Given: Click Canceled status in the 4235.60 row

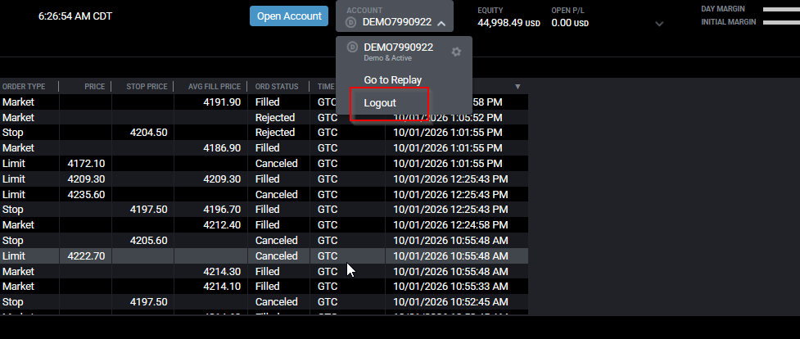Looking at the screenshot, I should point(277,195).
